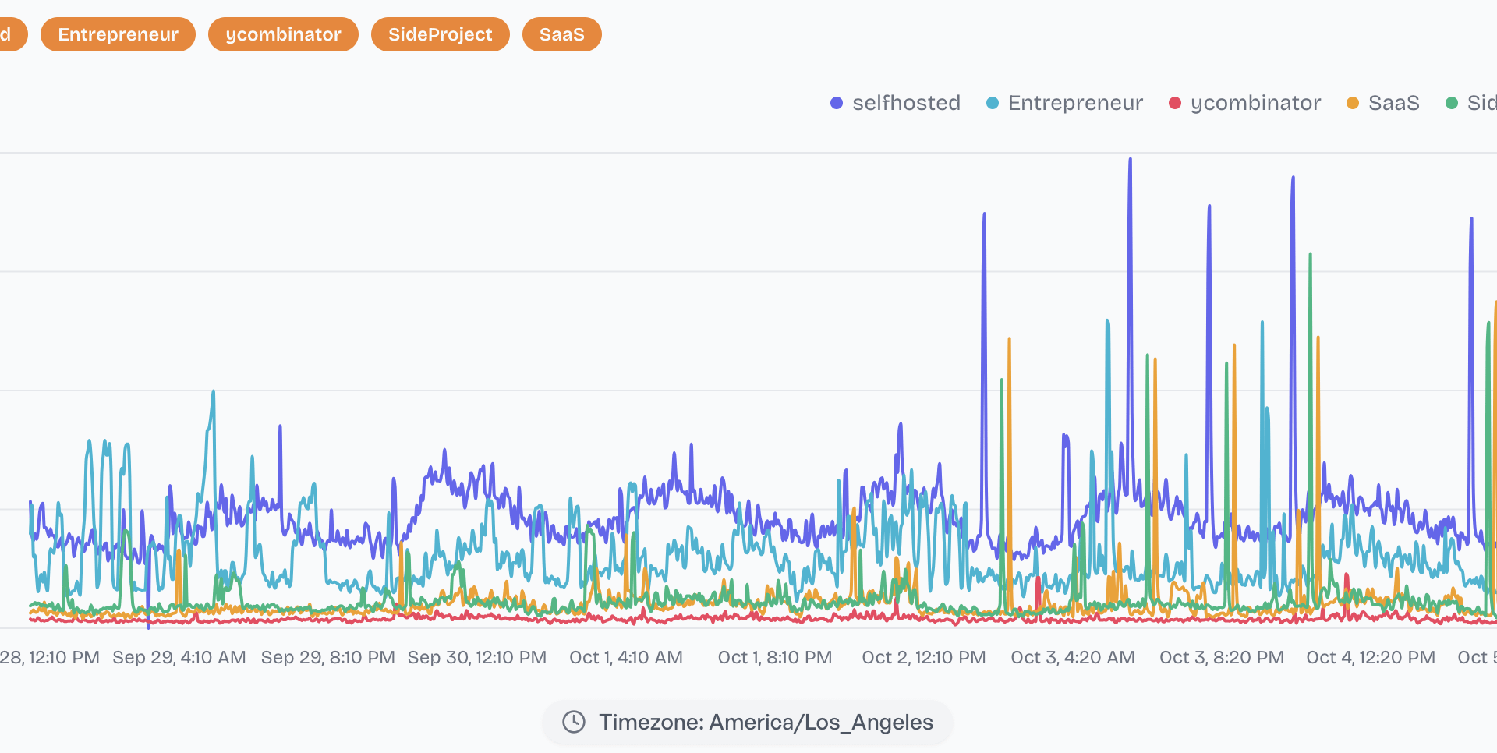Click the red ycombinator legend dot
1497x753 pixels.
click(x=1175, y=103)
